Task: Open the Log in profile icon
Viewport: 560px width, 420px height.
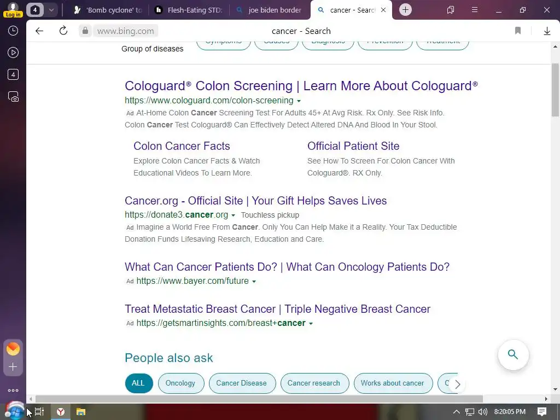Action: (x=13, y=10)
